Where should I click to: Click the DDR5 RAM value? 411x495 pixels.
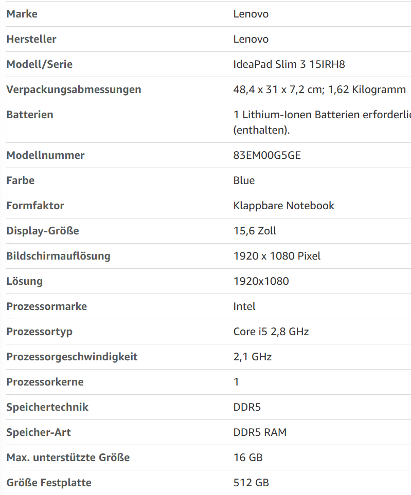260,432
